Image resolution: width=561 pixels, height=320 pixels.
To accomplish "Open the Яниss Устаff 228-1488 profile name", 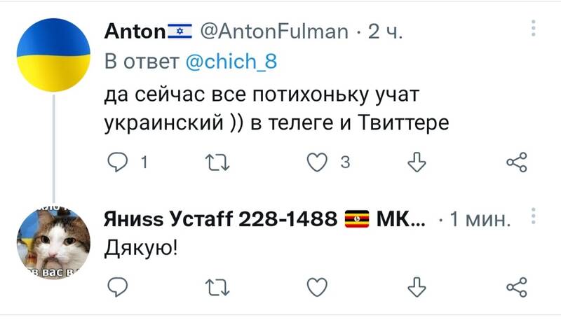I will 220,218.
